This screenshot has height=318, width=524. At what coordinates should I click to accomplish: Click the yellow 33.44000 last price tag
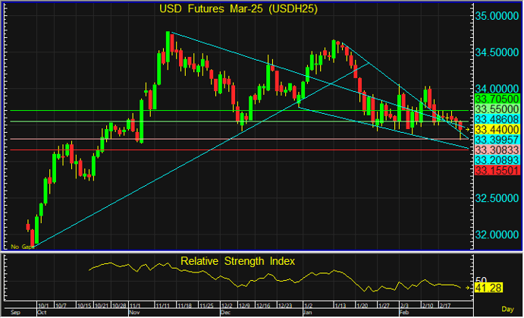pyautogui.click(x=495, y=130)
